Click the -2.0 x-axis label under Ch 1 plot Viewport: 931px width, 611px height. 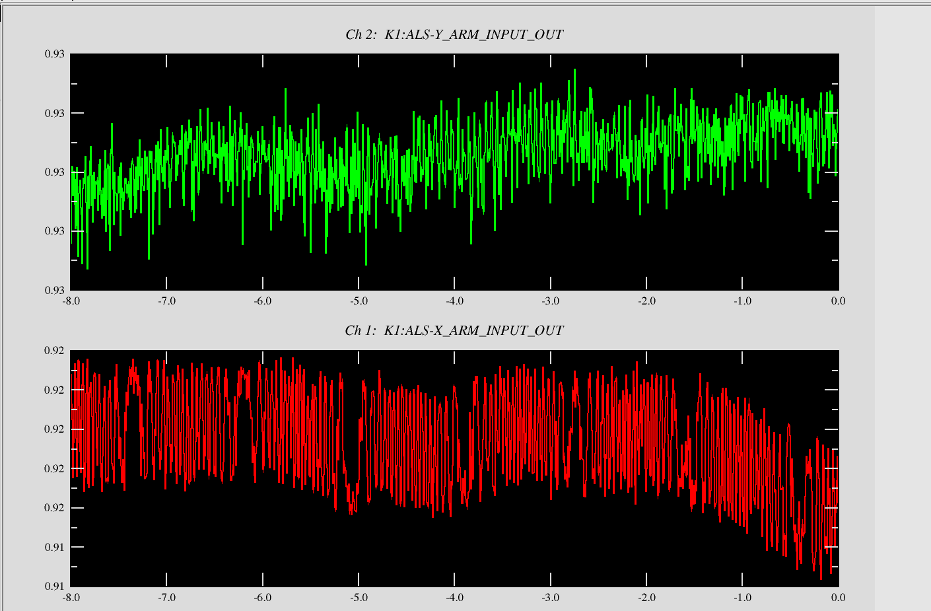pos(646,598)
